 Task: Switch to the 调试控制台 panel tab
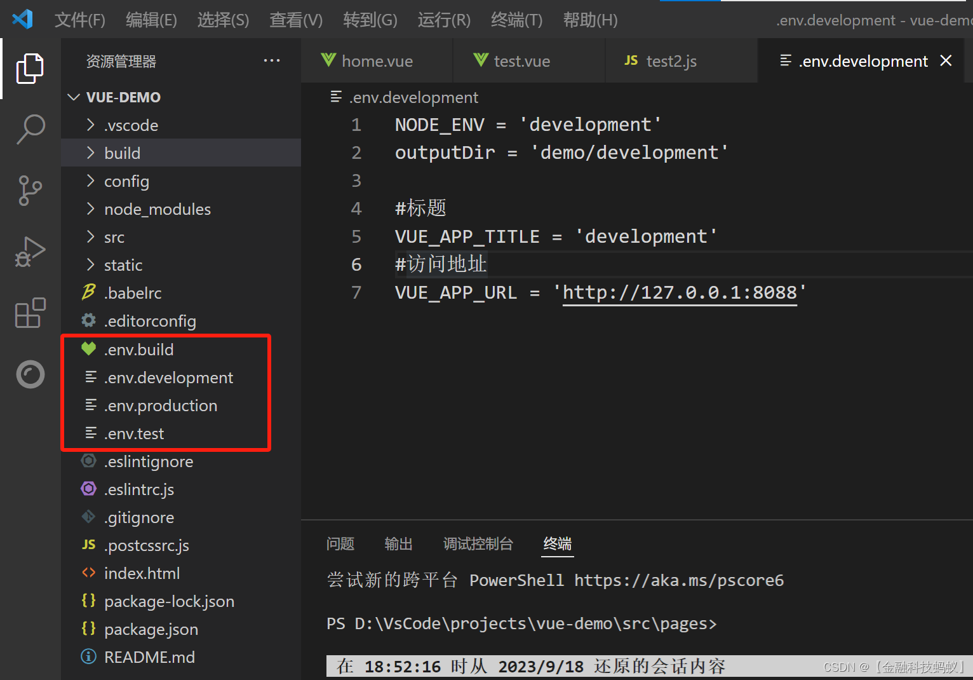click(478, 544)
